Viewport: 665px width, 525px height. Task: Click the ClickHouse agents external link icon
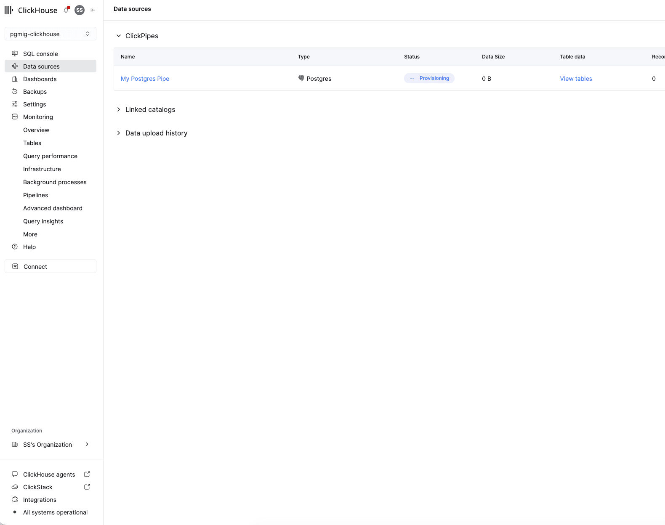87,474
